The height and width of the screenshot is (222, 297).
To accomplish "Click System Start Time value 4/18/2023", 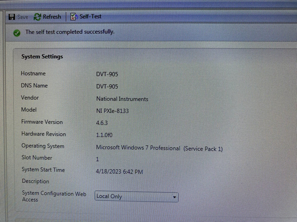I will click(119, 172).
